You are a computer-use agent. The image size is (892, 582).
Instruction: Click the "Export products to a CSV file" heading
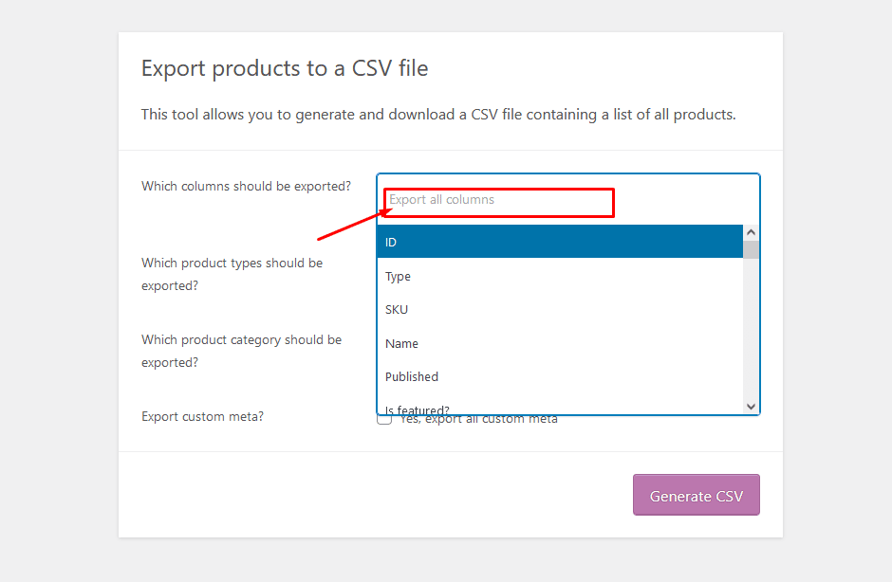pos(284,67)
